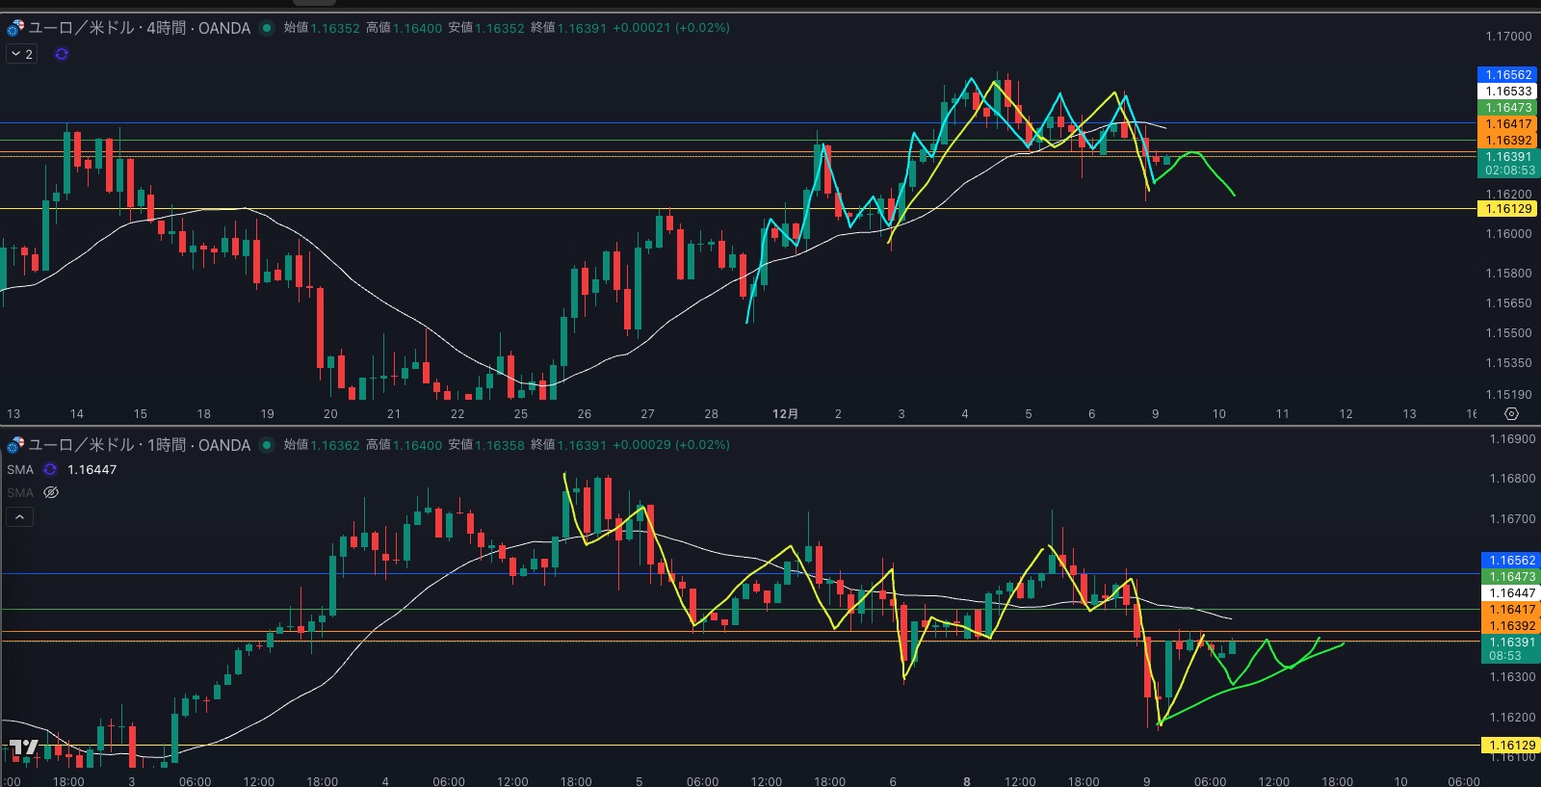Select the first SMA indicator label

click(20, 470)
